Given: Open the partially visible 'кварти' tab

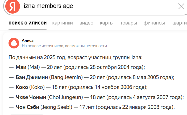Looking at the screenshot, I should [x=179, y=23].
